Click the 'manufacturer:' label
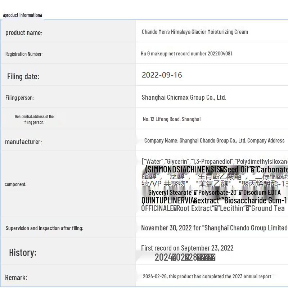Screen dimensions: 288x288 (23, 141)
